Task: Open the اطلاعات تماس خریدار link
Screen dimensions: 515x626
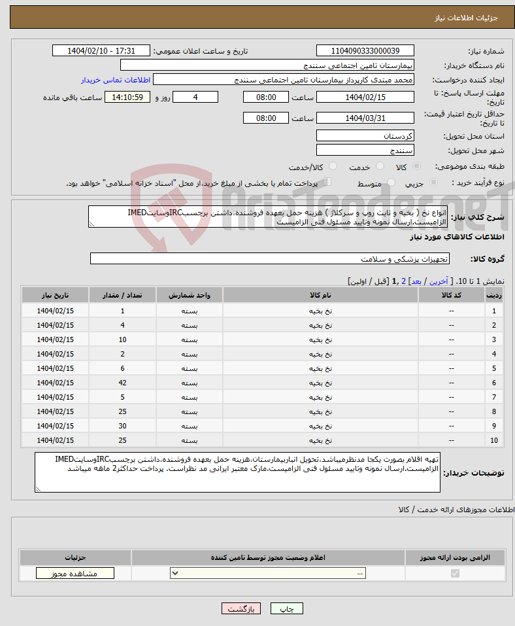Action: coord(116,80)
